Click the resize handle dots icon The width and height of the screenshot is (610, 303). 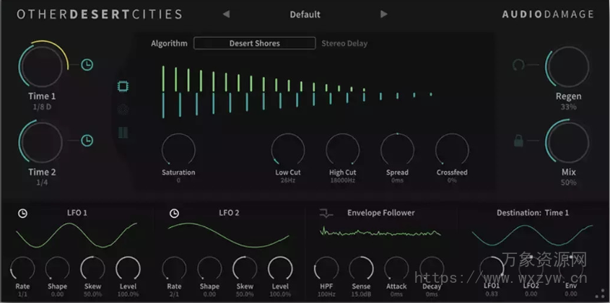601,294
